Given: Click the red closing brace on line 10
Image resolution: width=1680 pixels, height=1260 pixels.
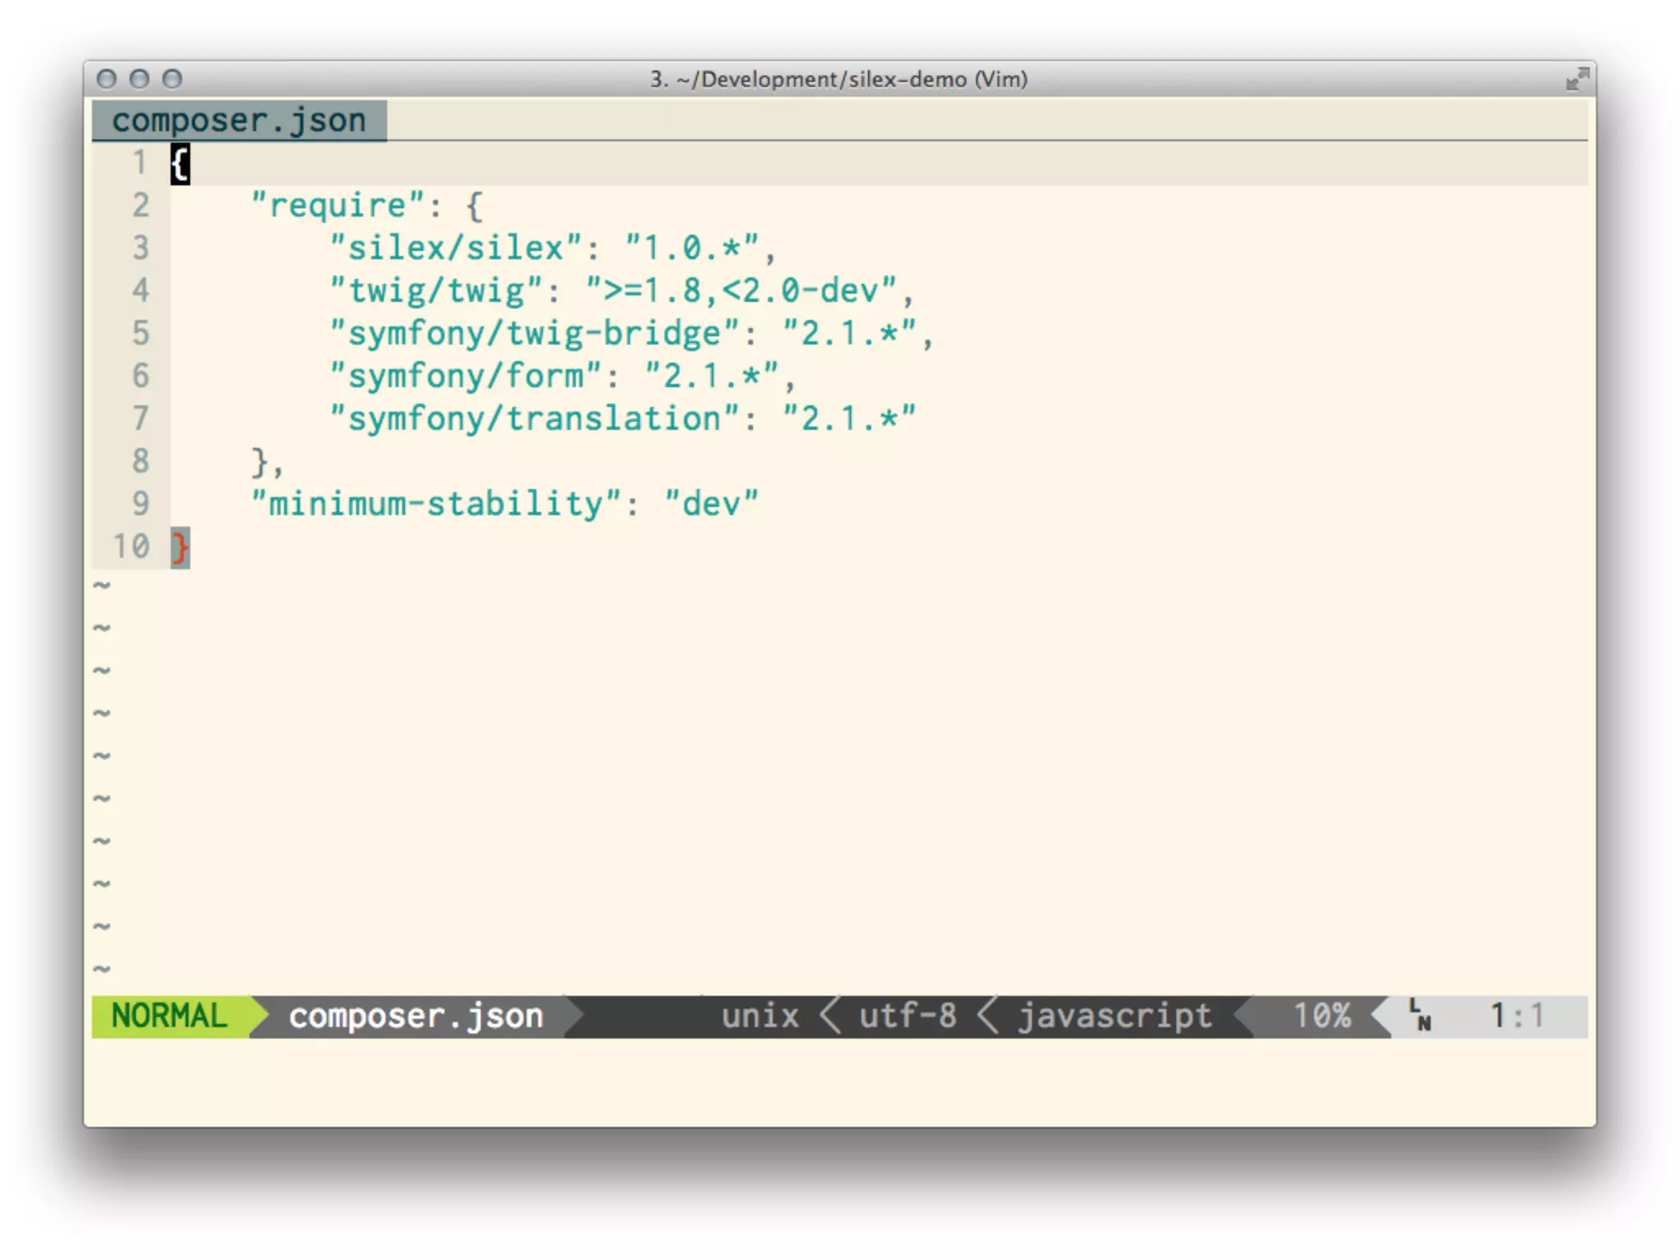Looking at the screenshot, I should 180,546.
